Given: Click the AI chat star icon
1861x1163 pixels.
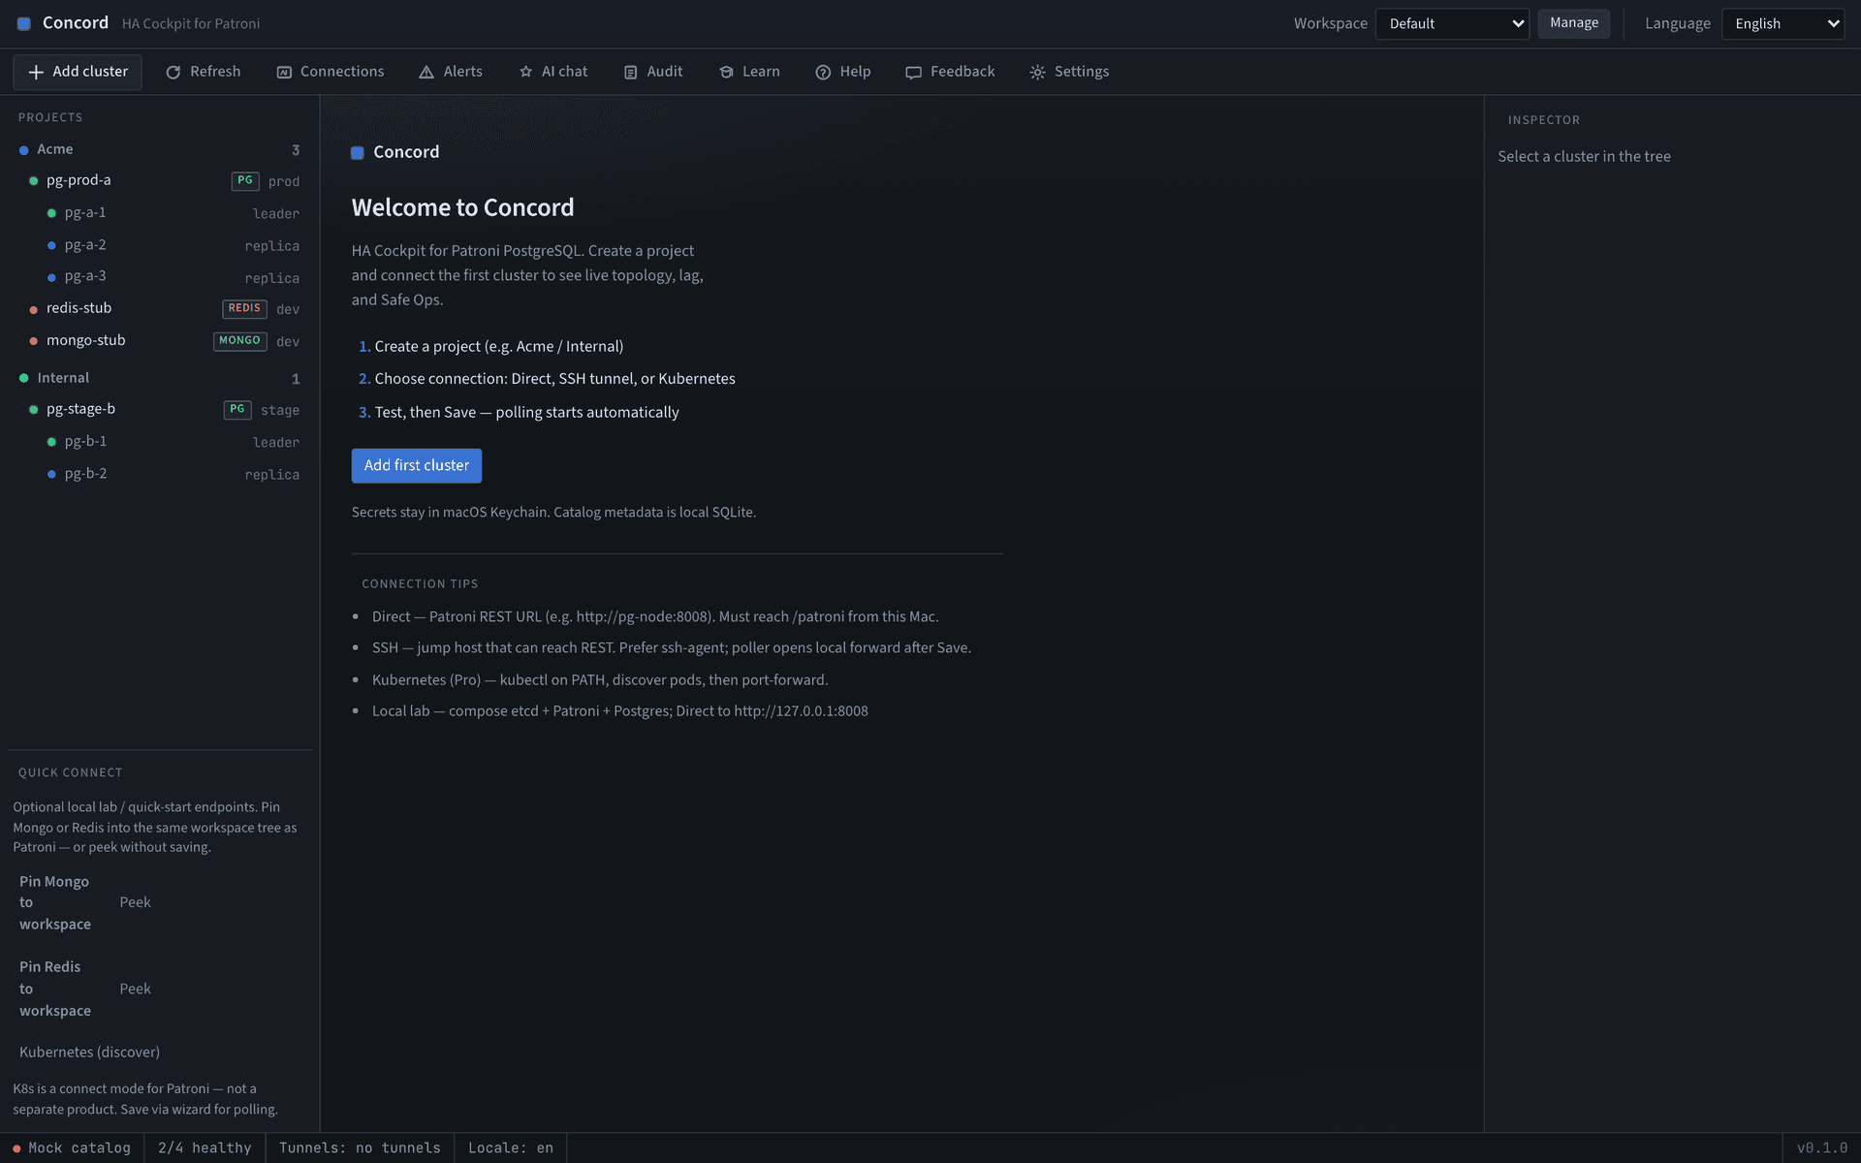Looking at the screenshot, I should click(x=525, y=73).
